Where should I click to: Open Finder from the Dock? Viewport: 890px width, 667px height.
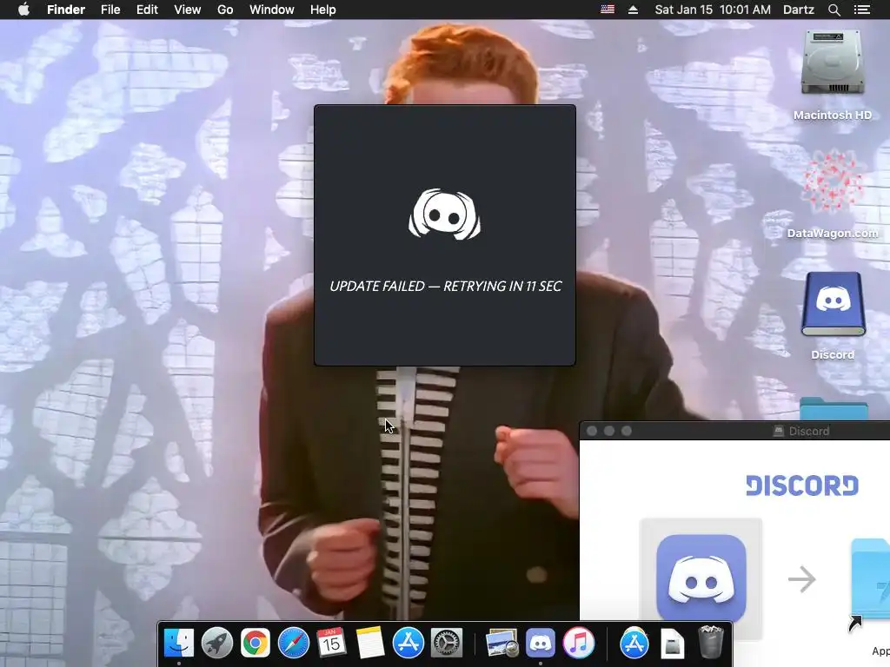click(x=179, y=643)
